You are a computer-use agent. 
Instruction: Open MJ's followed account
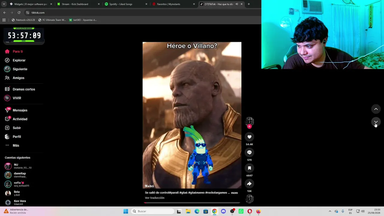(18, 166)
